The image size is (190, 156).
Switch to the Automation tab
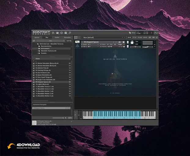click(x=68, y=38)
